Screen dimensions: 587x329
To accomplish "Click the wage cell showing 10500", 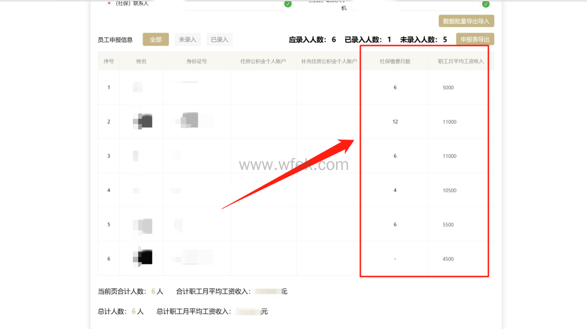I will (450, 191).
